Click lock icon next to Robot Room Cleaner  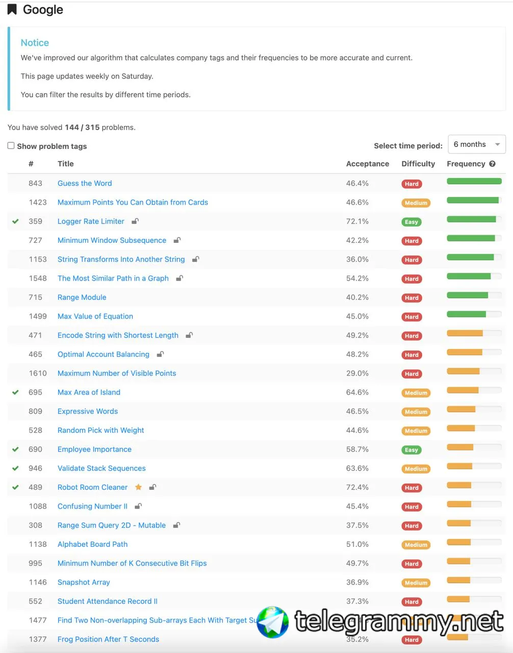click(152, 487)
